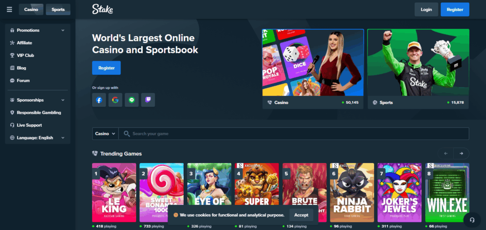Expand the Language: English chevron
This screenshot has height=230, width=486.
pyautogui.click(x=63, y=138)
